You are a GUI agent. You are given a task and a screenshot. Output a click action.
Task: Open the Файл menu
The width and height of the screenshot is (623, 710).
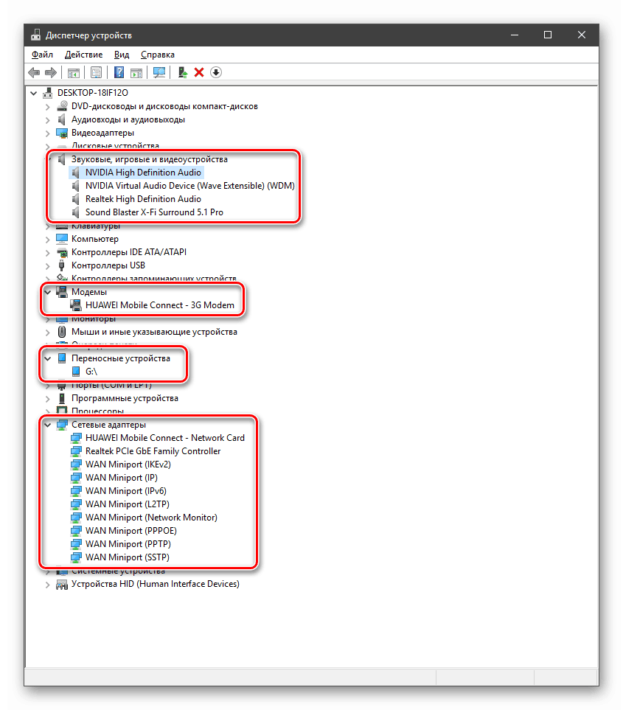(42, 55)
